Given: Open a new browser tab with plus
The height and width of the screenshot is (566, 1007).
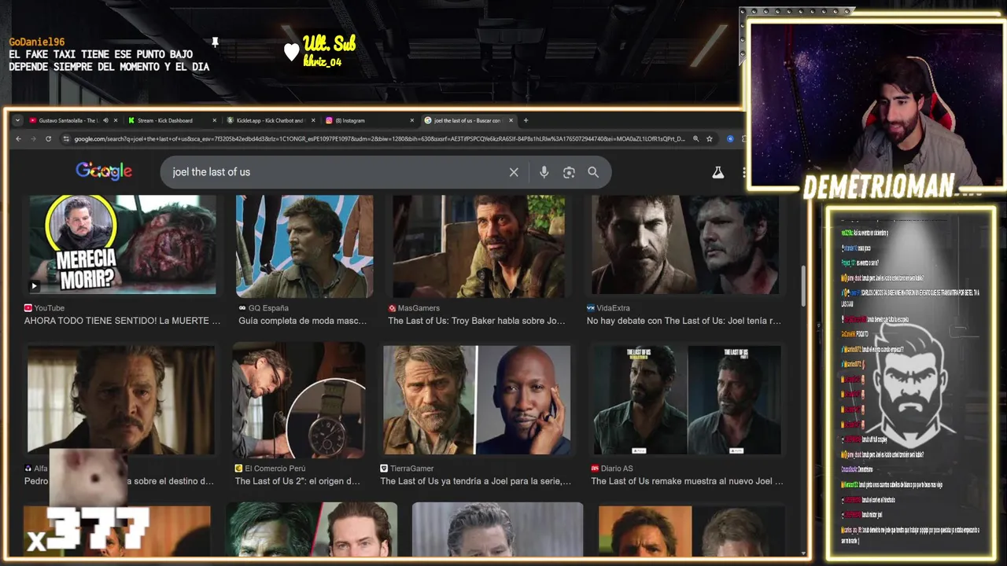Looking at the screenshot, I should tap(526, 120).
